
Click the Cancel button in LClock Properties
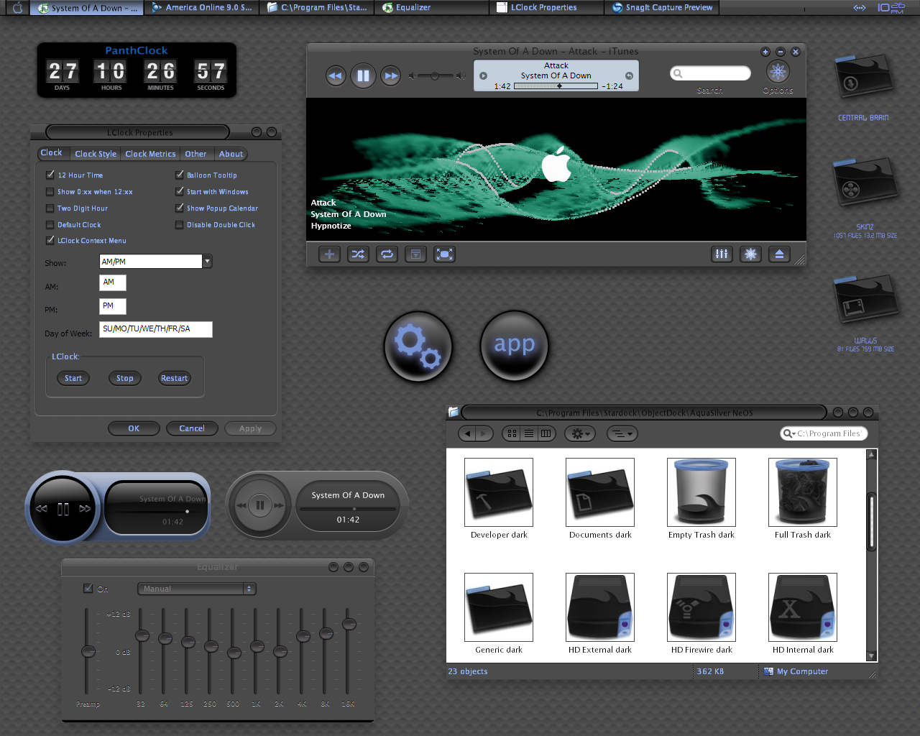(192, 428)
